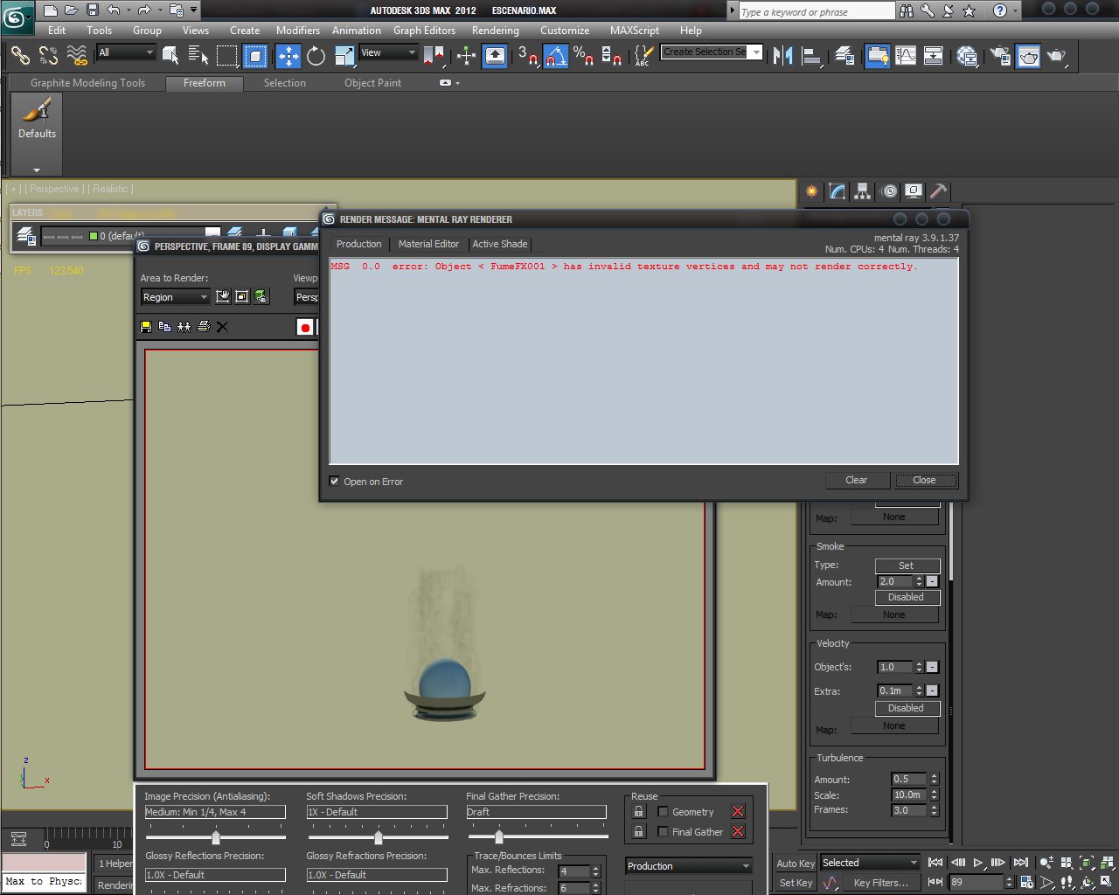The height and width of the screenshot is (895, 1119).
Task: Click Clear in the render message window
Action: pos(857,481)
